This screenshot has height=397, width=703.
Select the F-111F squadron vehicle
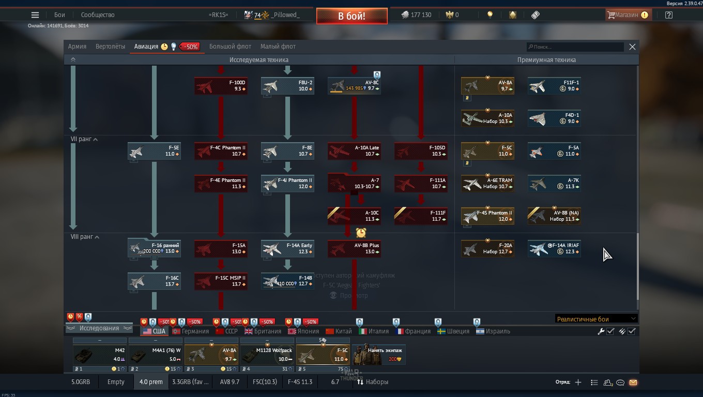tap(421, 216)
